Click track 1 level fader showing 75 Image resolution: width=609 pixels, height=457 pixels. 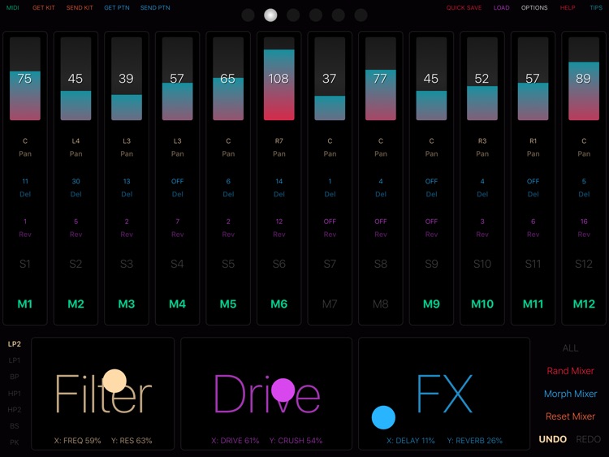coord(25,79)
